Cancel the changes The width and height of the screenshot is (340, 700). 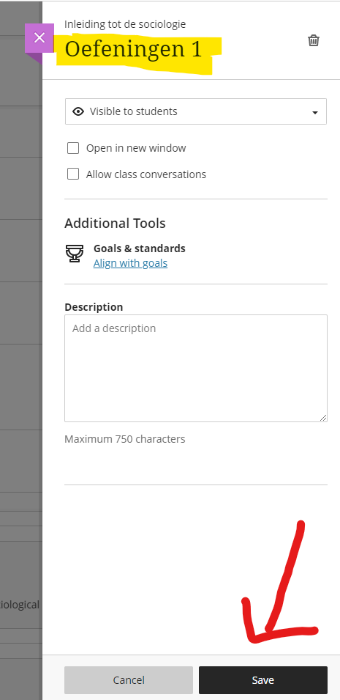click(129, 680)
